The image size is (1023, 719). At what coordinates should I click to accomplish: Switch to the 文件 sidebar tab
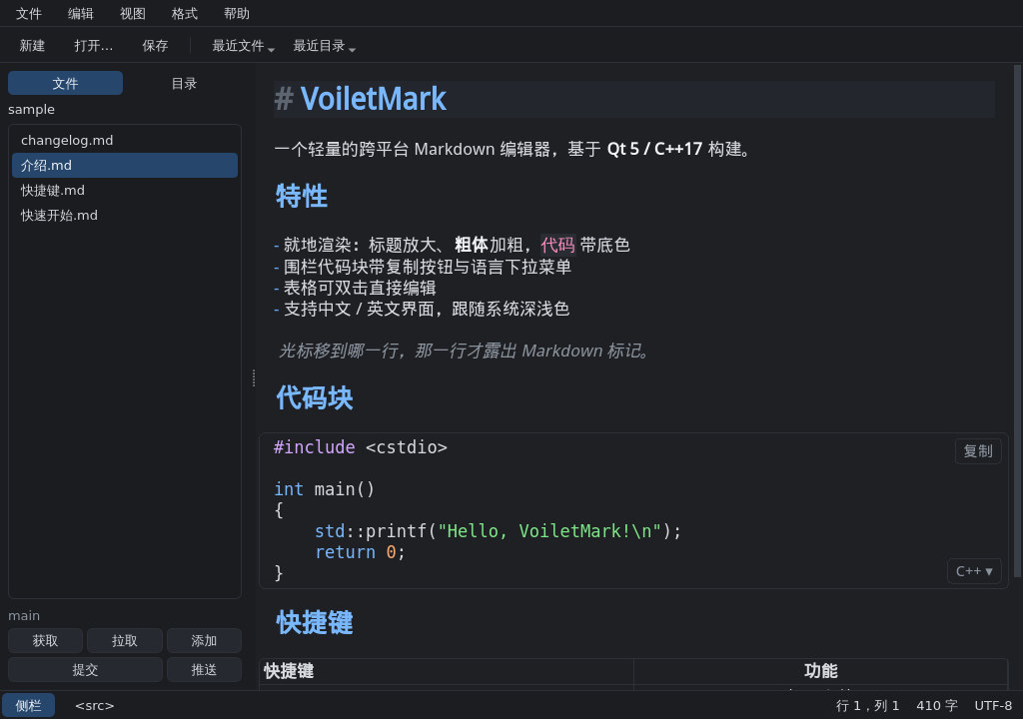pos(65,84)
